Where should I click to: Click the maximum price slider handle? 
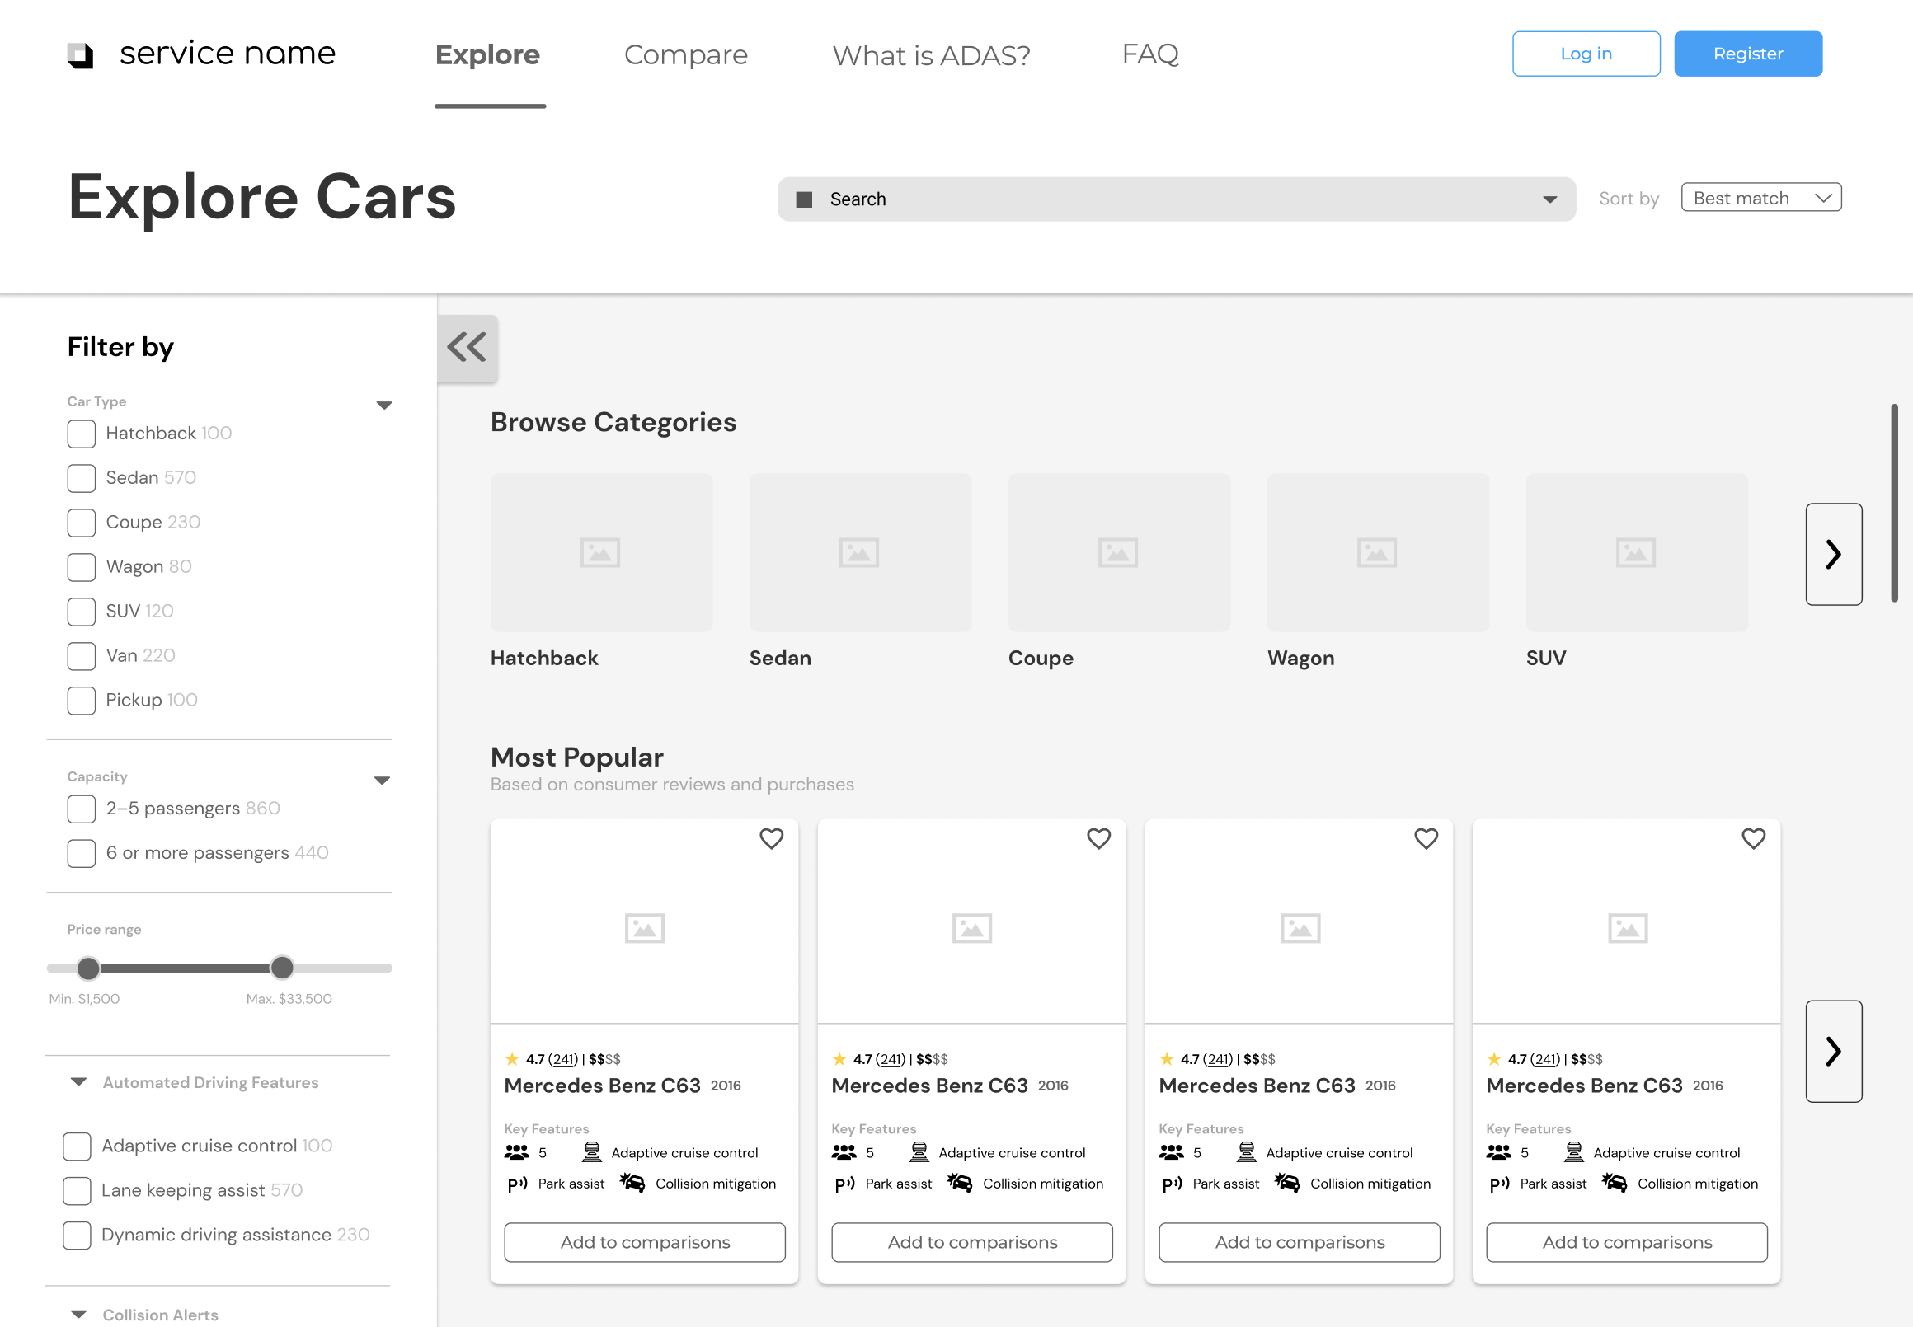pyautogui.click(x=282, y=968)
